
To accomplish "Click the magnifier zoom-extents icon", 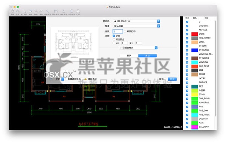I will click(x=18, y=11).
